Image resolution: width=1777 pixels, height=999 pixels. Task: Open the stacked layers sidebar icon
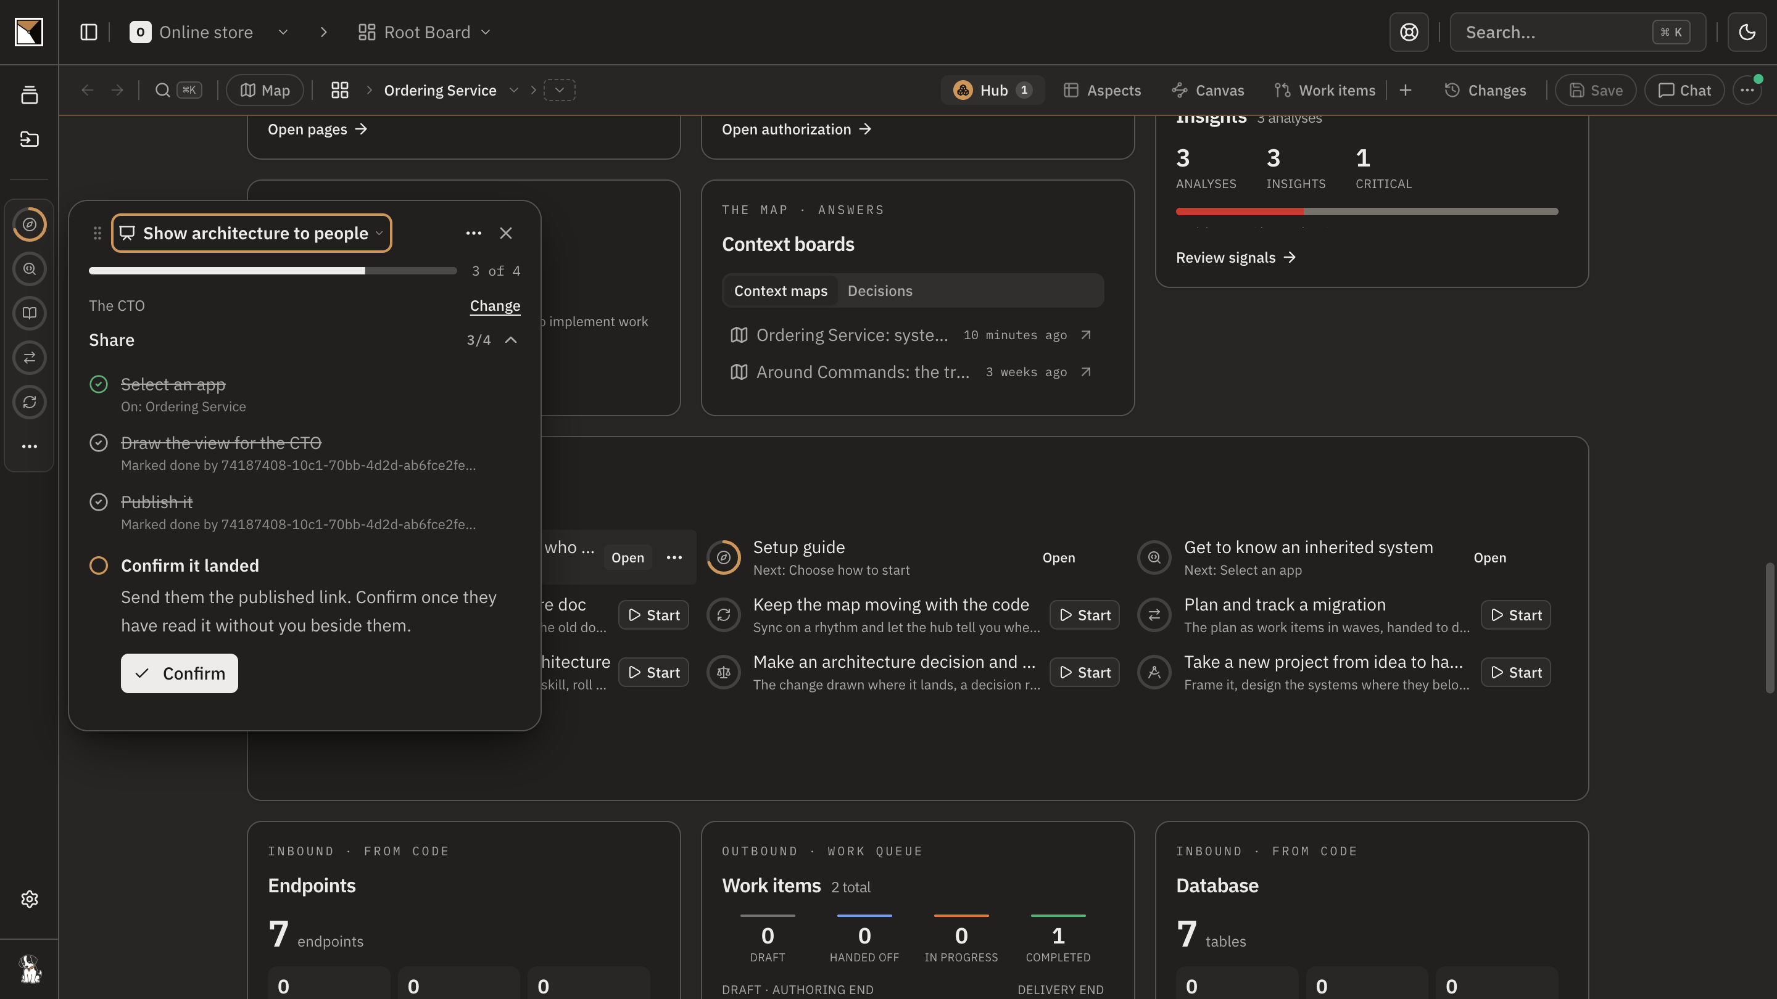point(29,94)
